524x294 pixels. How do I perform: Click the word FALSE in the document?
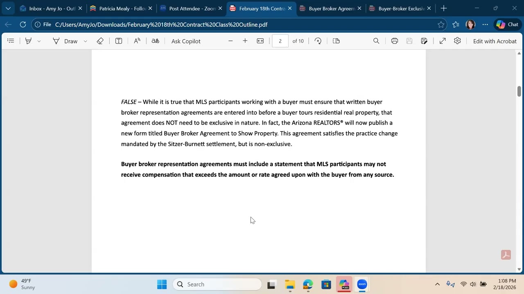[129, 102]
